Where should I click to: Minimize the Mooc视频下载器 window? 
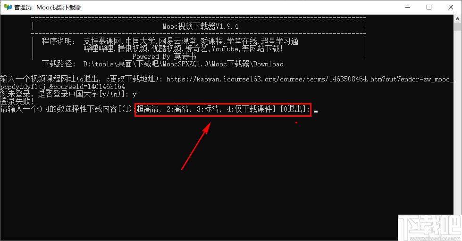click(x=408, y=7)
